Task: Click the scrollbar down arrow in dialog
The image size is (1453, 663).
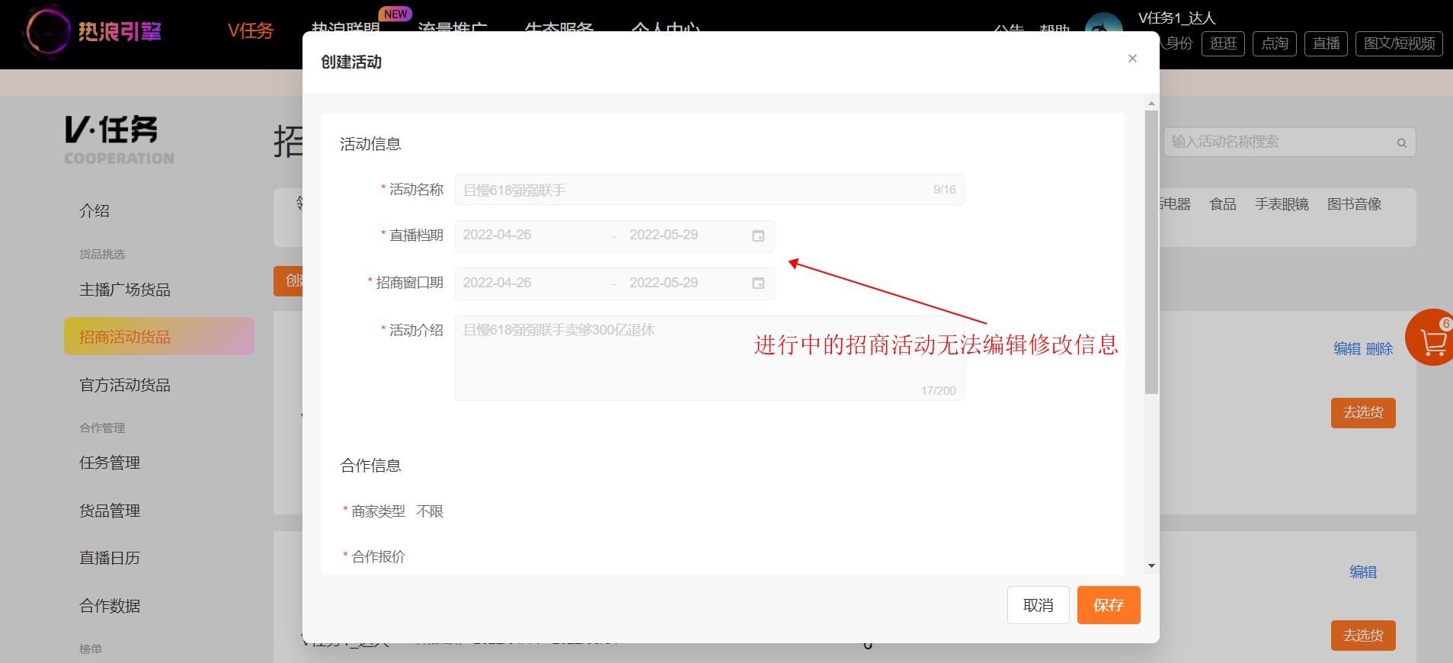Action: tap(1151, 565)
